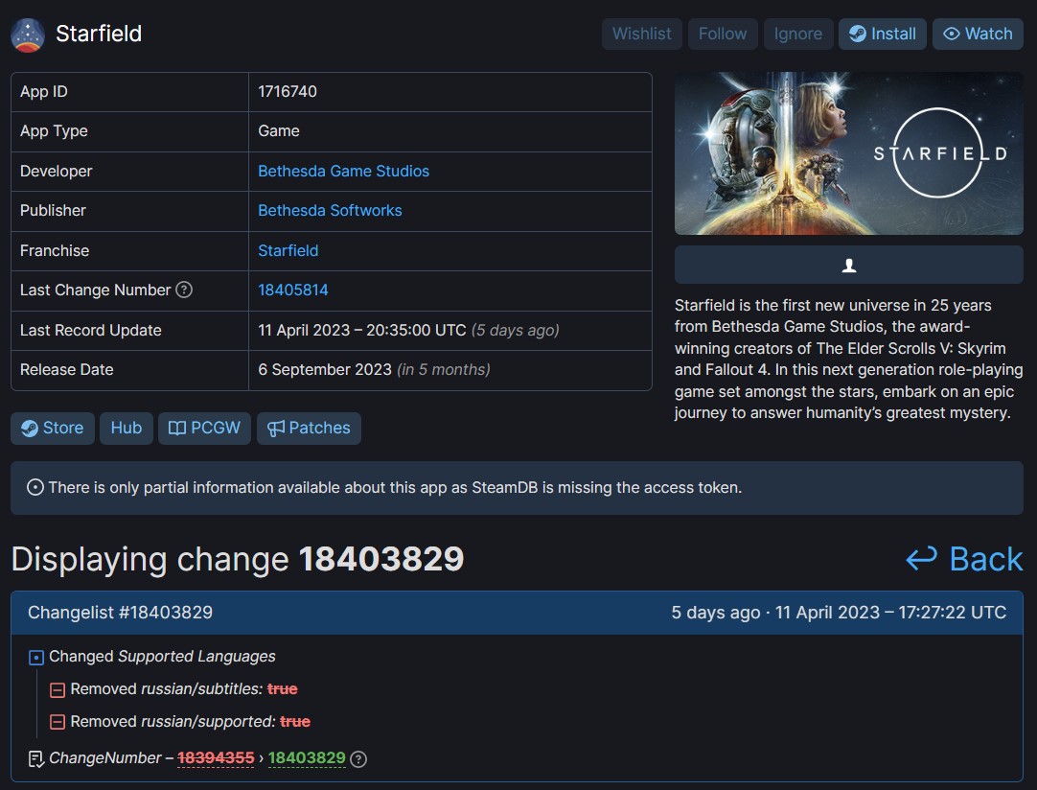The image size is (1037, 790).
Task: Click the Install on Steam button
Action: click(883, 34)
